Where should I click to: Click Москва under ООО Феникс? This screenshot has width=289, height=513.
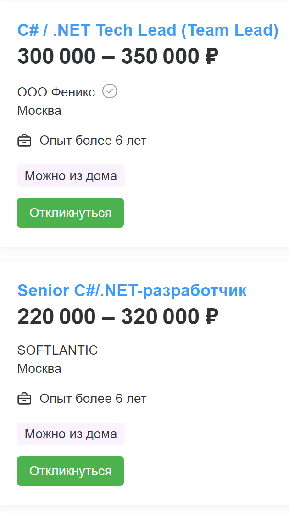point(39,111)
